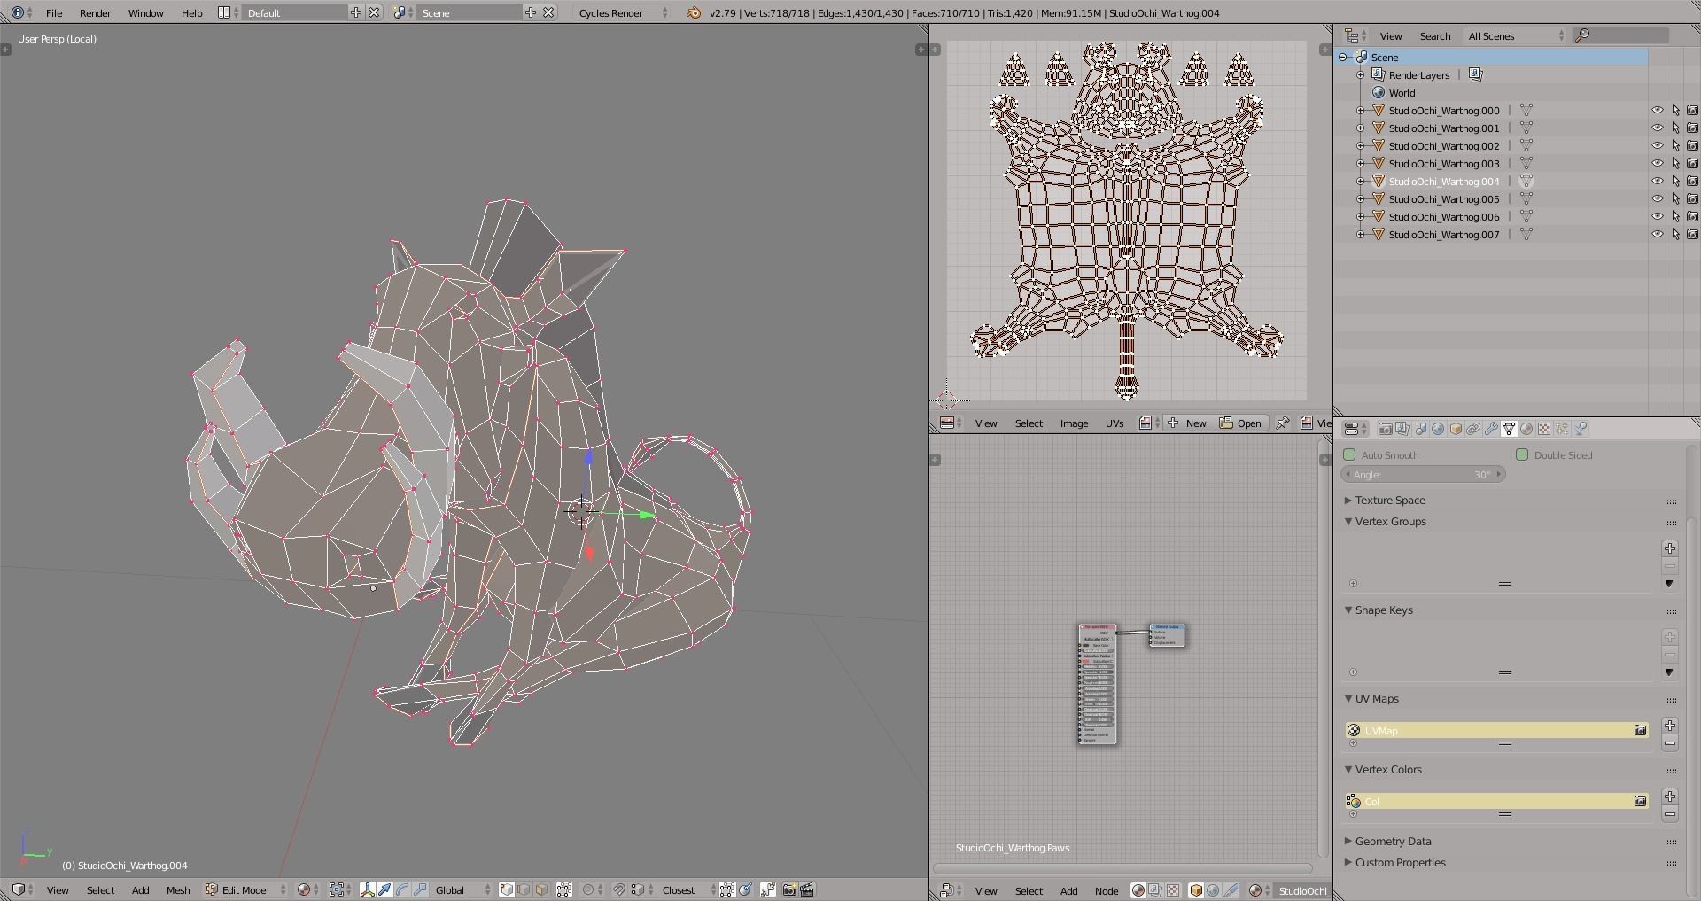1701x901 pixels.
Task: Toggle selectability of StudioOchi_Warthog.002
Action: pyautogui.click(x=1675, y=146)
